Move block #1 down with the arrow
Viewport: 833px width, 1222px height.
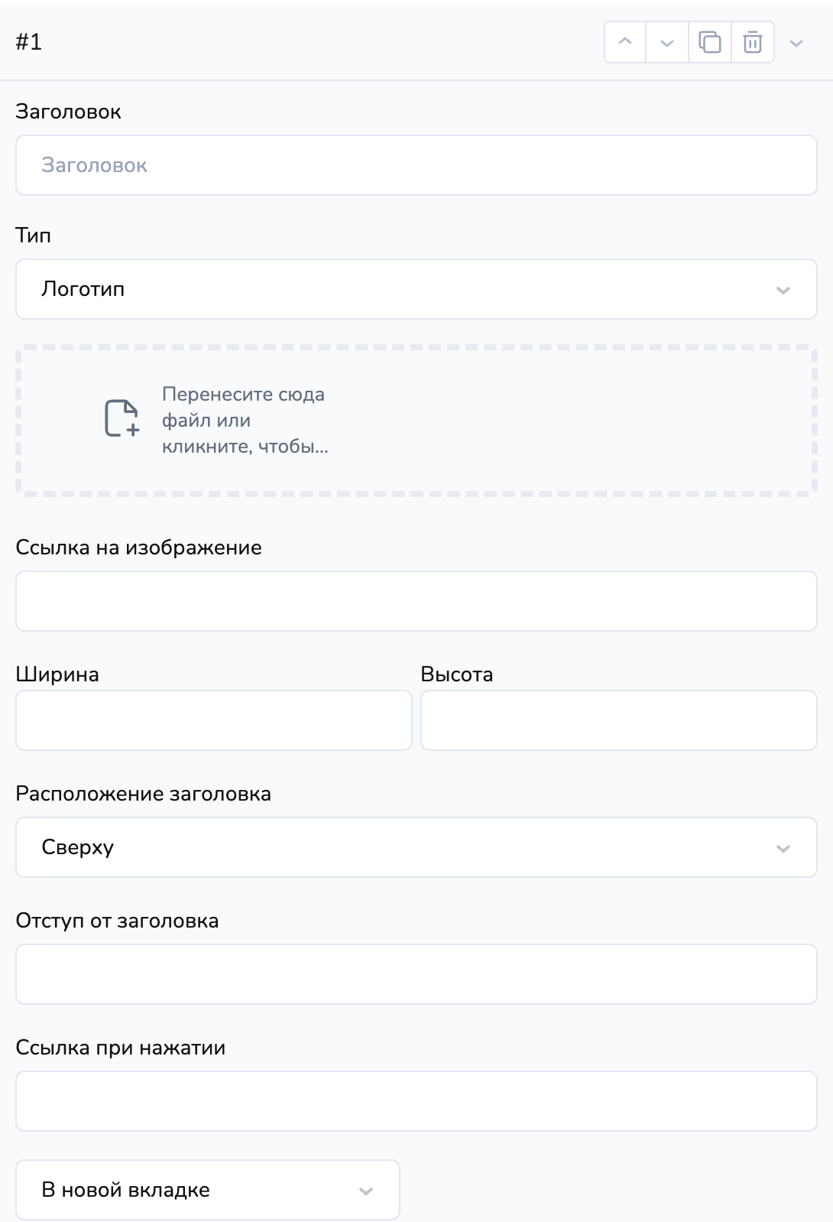(x=667, y=42)
